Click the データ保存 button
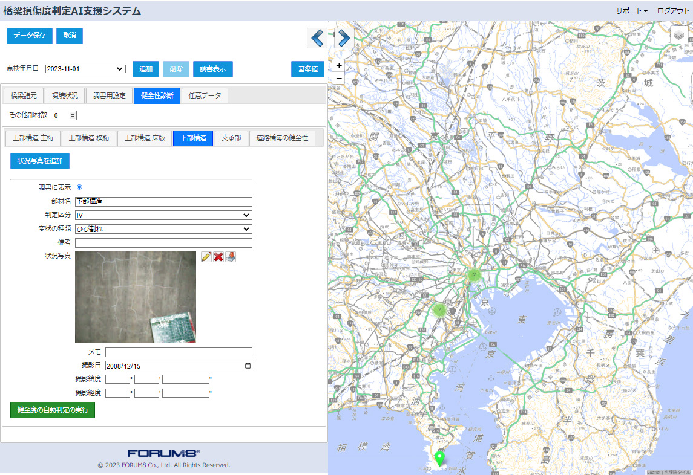The height and width of the screenshot is (475, 693). (30, 36)
